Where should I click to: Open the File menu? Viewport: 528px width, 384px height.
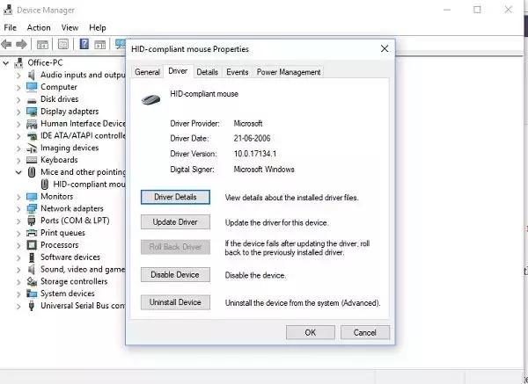tap(10, 27)
